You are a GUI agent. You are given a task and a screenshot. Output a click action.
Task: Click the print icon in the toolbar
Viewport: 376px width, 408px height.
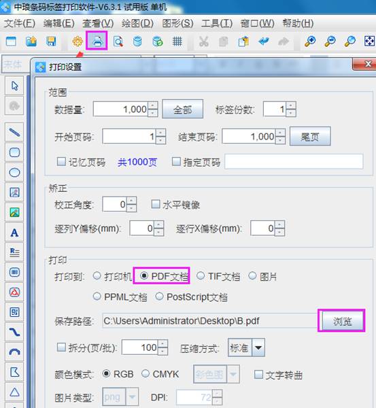pyautogui.click(x=97, y=41)
